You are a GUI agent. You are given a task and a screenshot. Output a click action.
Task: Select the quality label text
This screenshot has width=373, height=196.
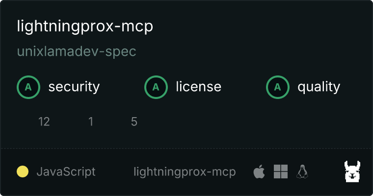[x=319, y=87]
